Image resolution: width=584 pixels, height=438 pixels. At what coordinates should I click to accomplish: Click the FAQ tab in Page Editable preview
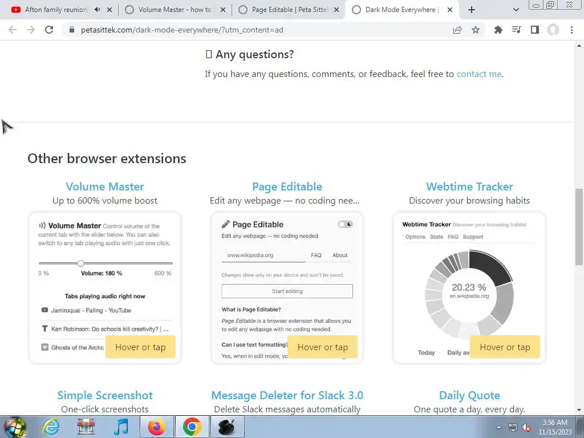point(316,255)
